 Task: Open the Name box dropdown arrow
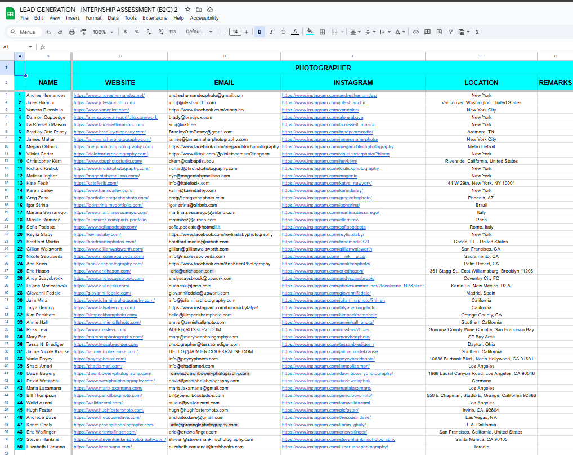[30, 47]
